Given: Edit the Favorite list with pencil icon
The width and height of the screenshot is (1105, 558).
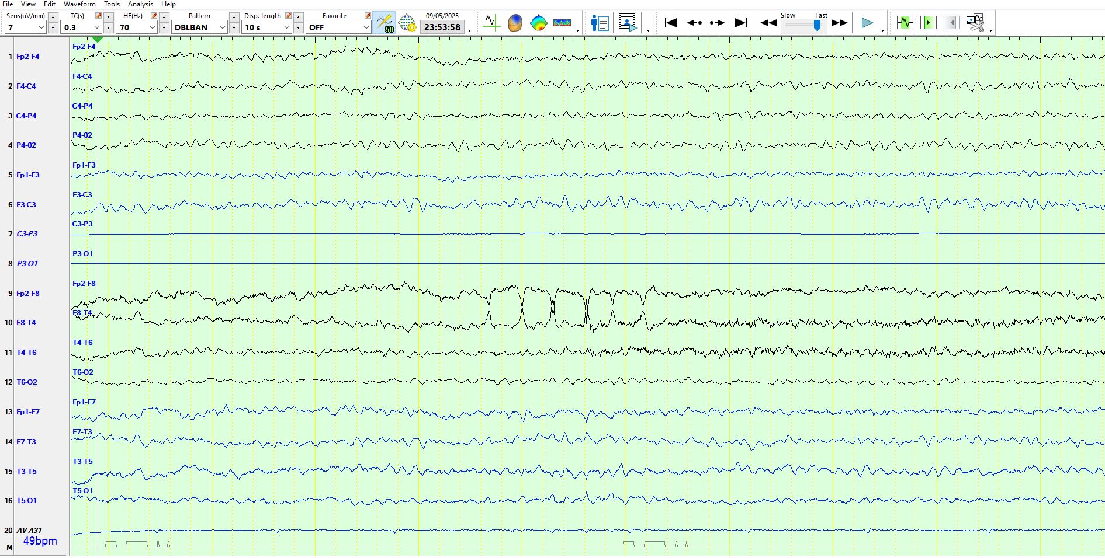Looking at the screenshot, I should click(x=368, y=16).
